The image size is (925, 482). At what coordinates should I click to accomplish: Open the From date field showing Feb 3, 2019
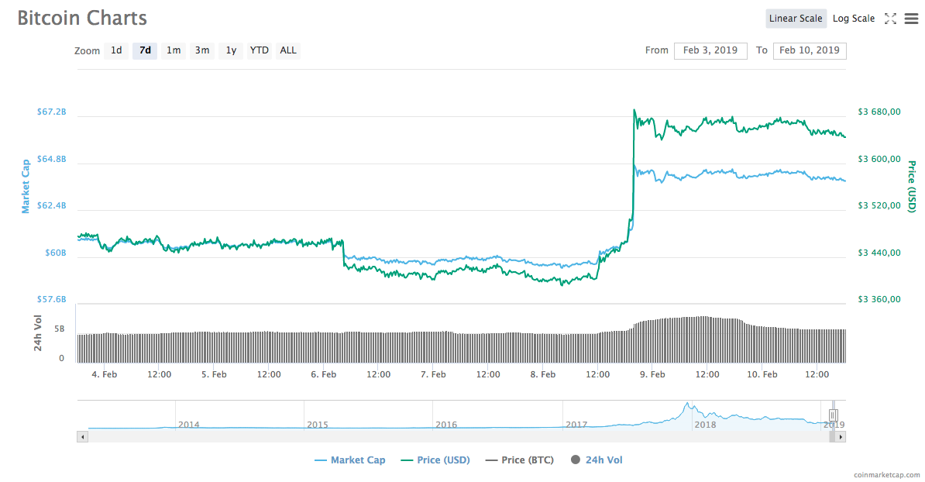pos(710,50)
